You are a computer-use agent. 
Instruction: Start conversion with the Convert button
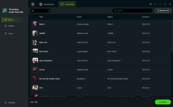163,102
